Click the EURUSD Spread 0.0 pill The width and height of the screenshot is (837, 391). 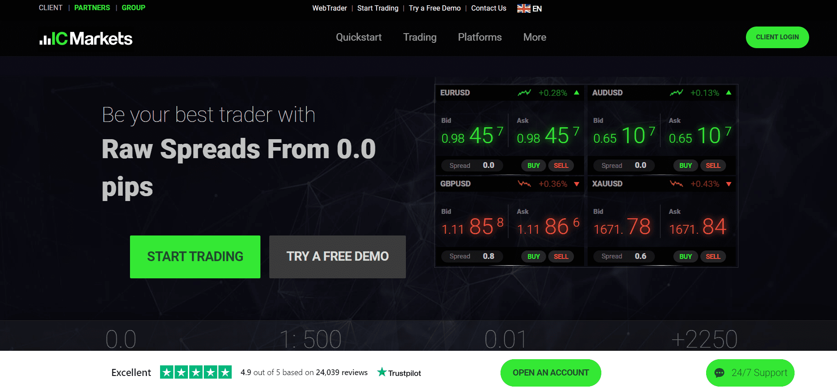pyautogui.click(x=472, y=165)
